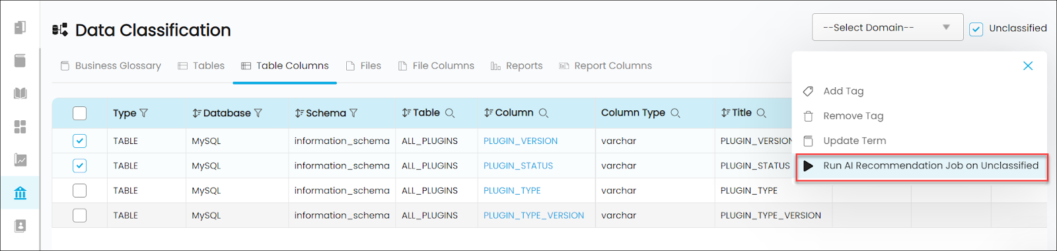Click the Database column filter funnel
Viewport: 1057px width, 251px height.
click(258, 113)
